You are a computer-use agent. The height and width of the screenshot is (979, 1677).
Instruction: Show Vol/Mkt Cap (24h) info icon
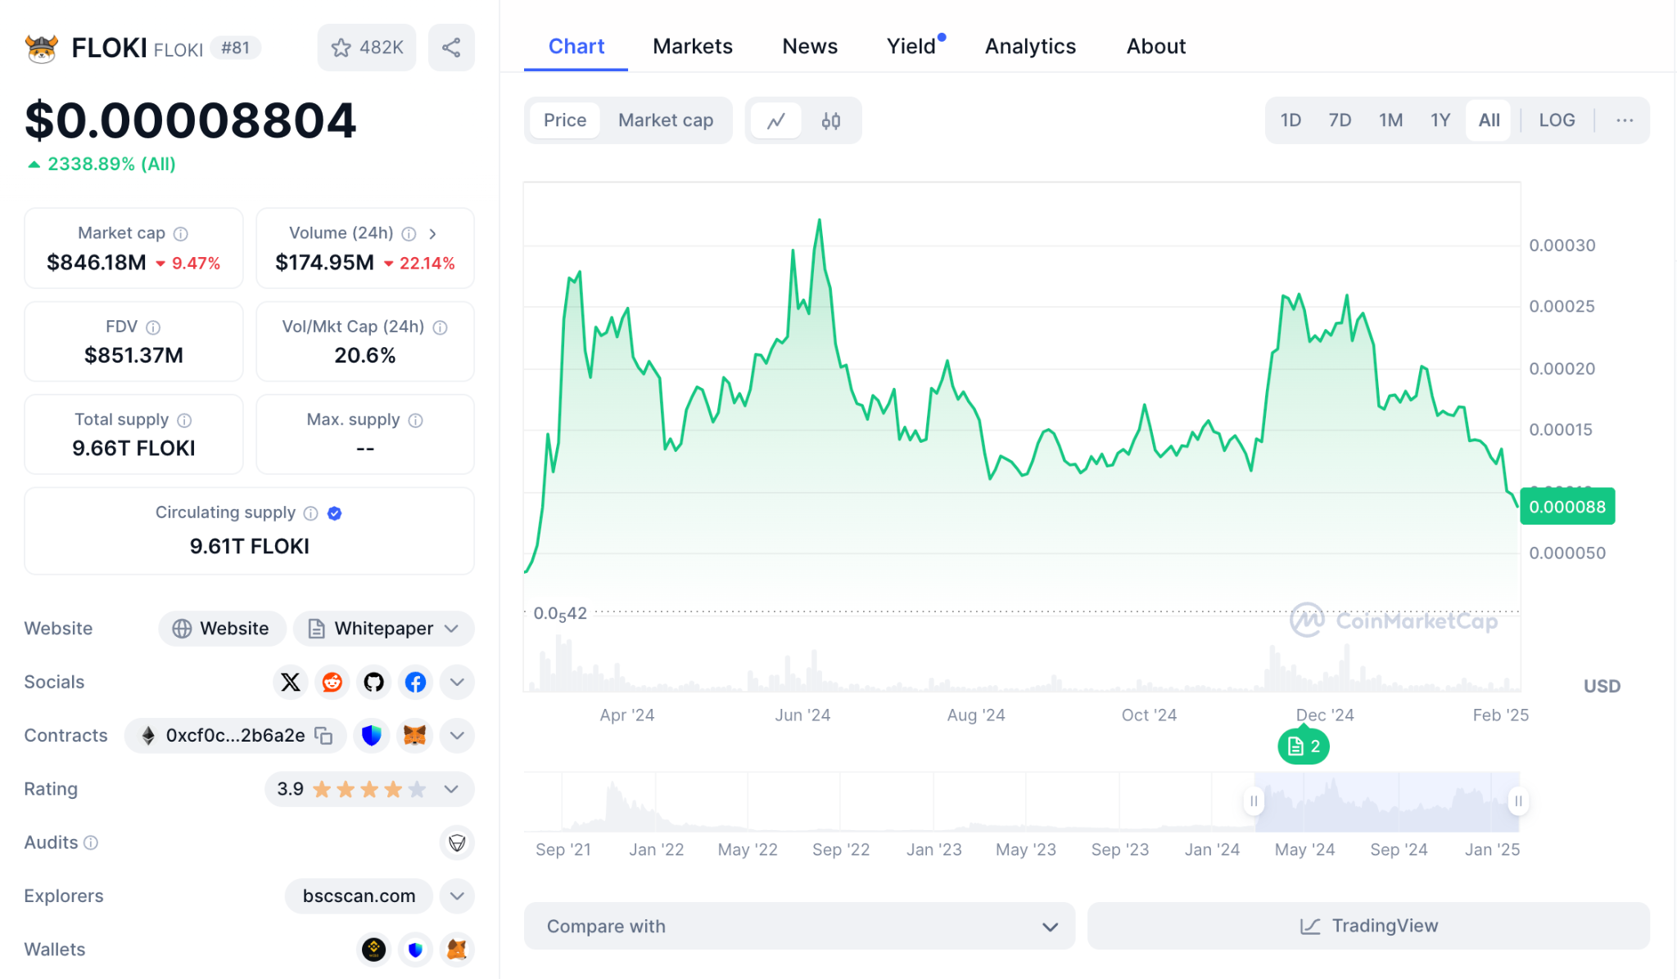click(x=440, y=327)
